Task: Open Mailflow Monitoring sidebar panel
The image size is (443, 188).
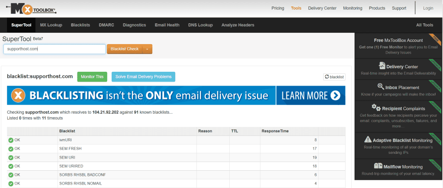Action: tap(398, 169)
